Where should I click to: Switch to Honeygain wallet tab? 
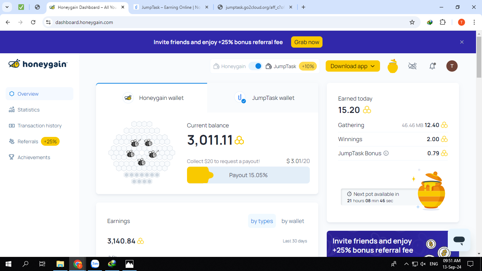[x=151, y=98]
